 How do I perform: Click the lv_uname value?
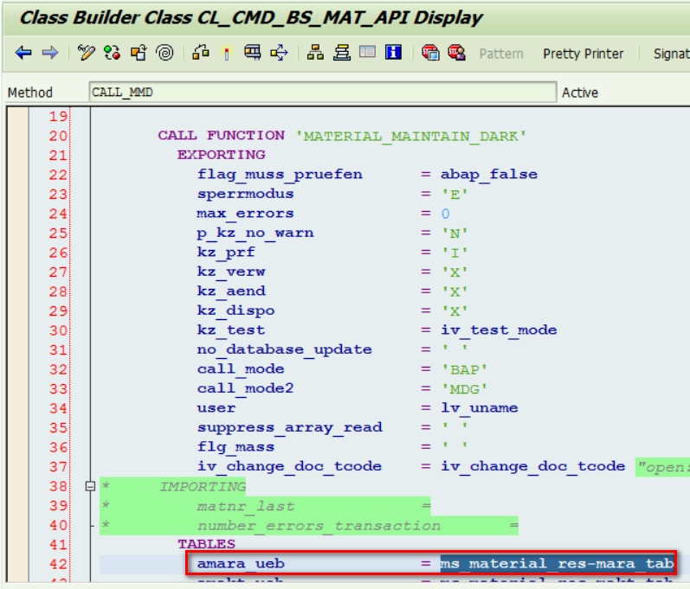pyautogui.click(x=480, y=408)
